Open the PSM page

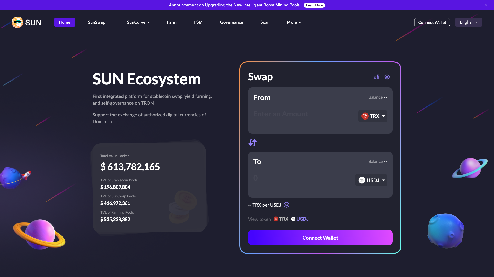[198, 22]
